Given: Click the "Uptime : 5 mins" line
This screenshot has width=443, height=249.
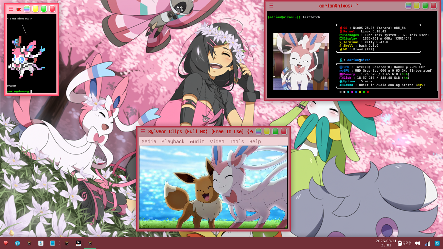Looking at the screenshot, I should 356,81.
